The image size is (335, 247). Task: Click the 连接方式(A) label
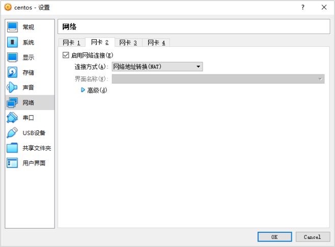(x=91, y=67)
